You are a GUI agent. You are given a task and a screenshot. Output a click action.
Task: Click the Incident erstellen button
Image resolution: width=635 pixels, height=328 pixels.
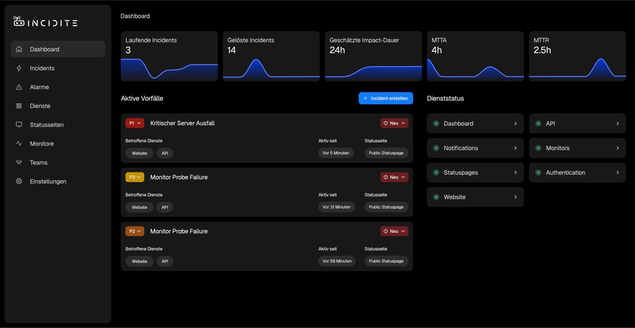click(x=386, y=98)
